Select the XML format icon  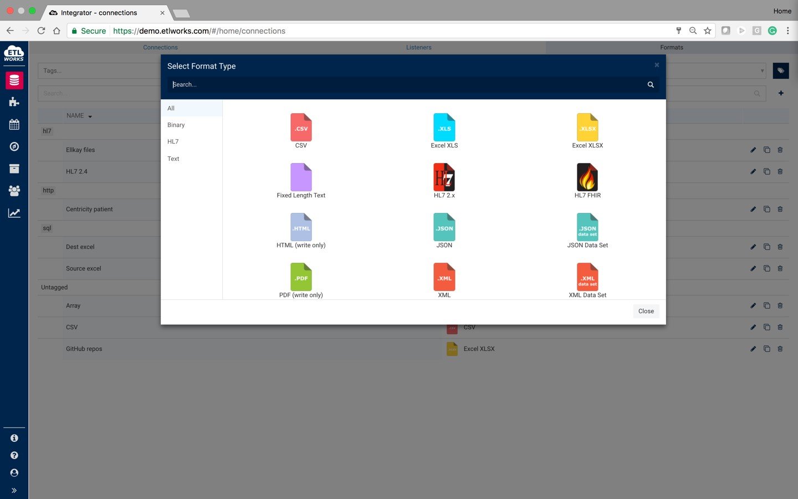coord(444,277)
